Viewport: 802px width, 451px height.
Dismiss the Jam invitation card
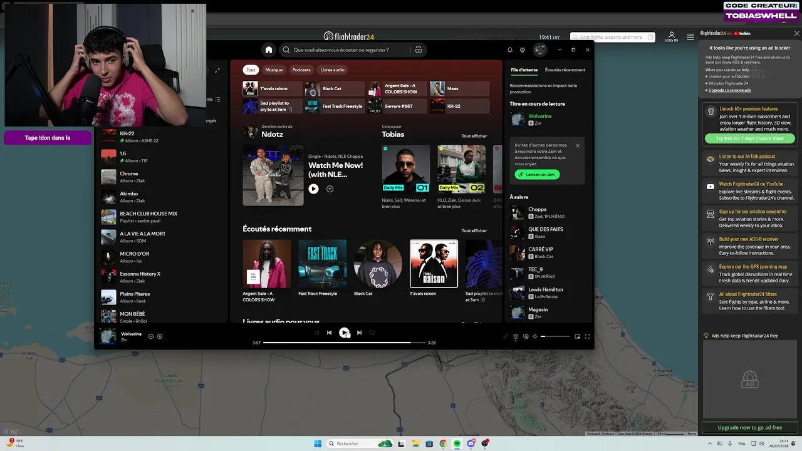click(x=578, y=145)
